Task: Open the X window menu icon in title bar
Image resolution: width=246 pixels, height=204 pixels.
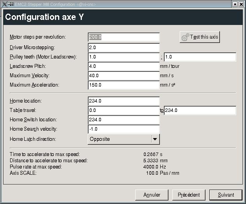Action: pyautogui.click(x=4, y=4)
